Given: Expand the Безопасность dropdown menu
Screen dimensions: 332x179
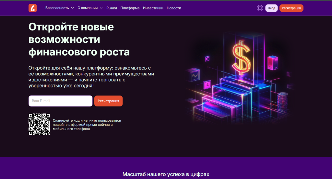Looking at the screenshot, I should [x=60, y=8].
